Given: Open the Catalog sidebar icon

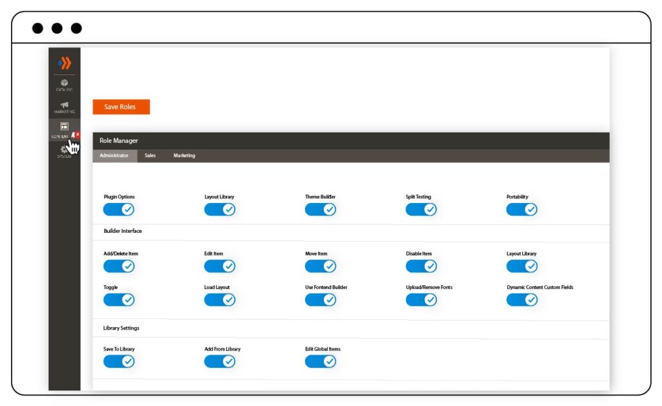Looking at the screenshot, I should click(64, 85).
